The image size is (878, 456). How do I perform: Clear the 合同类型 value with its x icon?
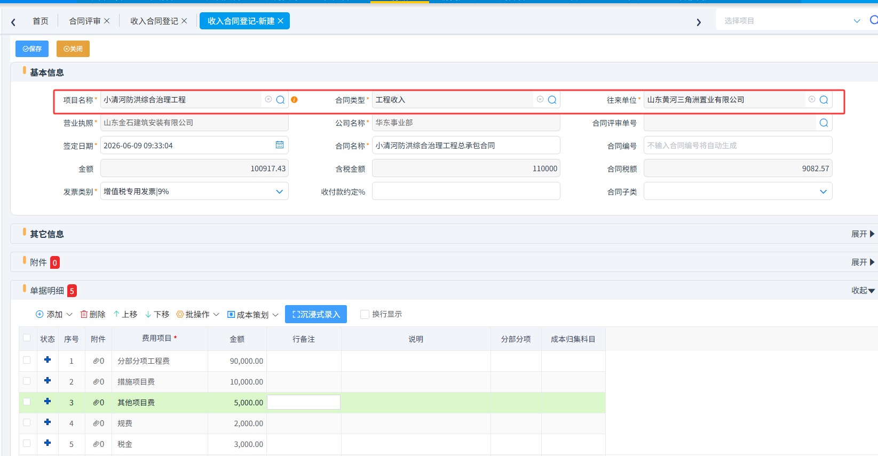pyautogui.click(x=540, y=99)
